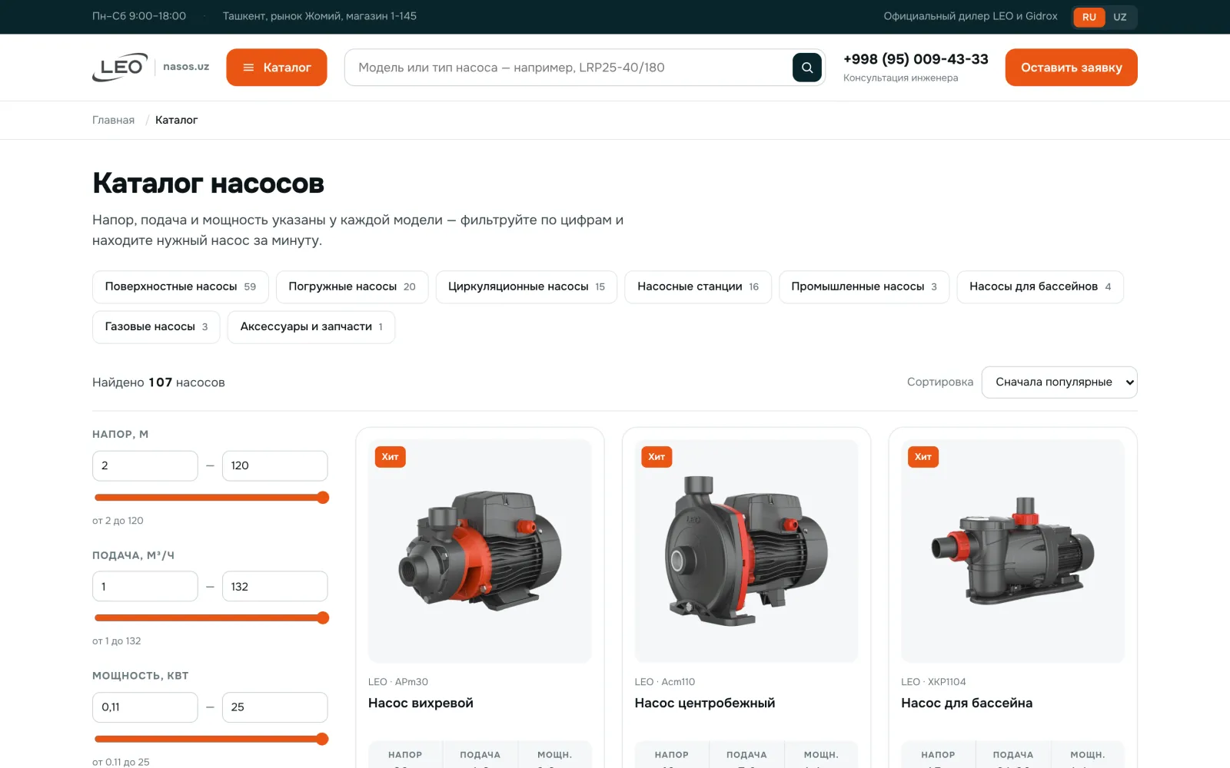Select Промышленные насосы category chip
Viewport: 1230px width, 768px height.
(864, 287)
